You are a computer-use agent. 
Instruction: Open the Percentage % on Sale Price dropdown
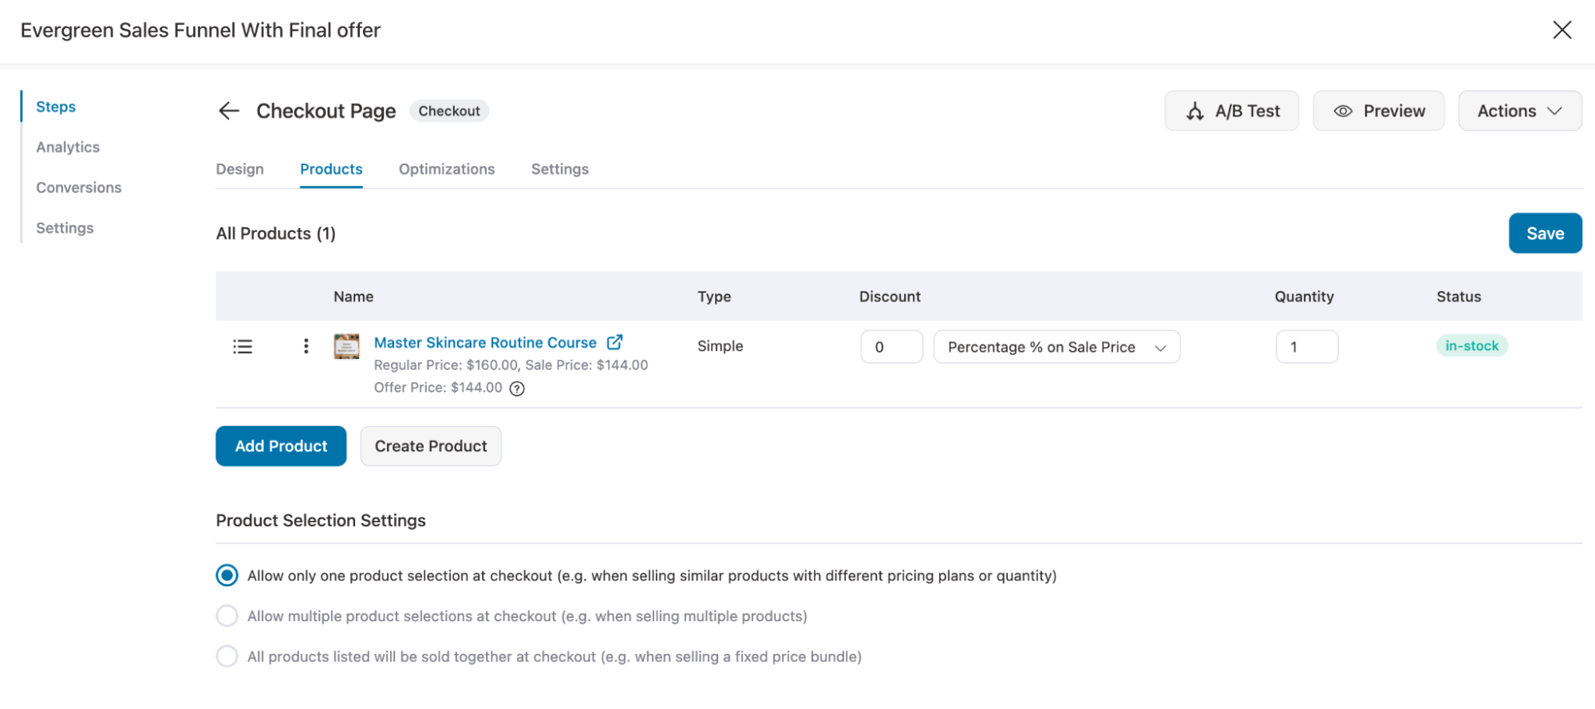tap(1056, 347)
